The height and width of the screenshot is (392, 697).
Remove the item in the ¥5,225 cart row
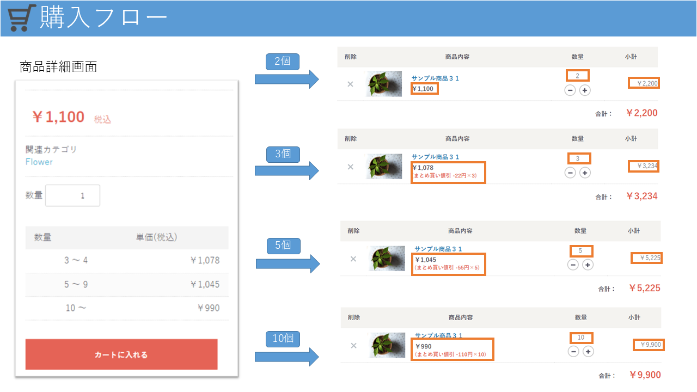click(353, 259)
